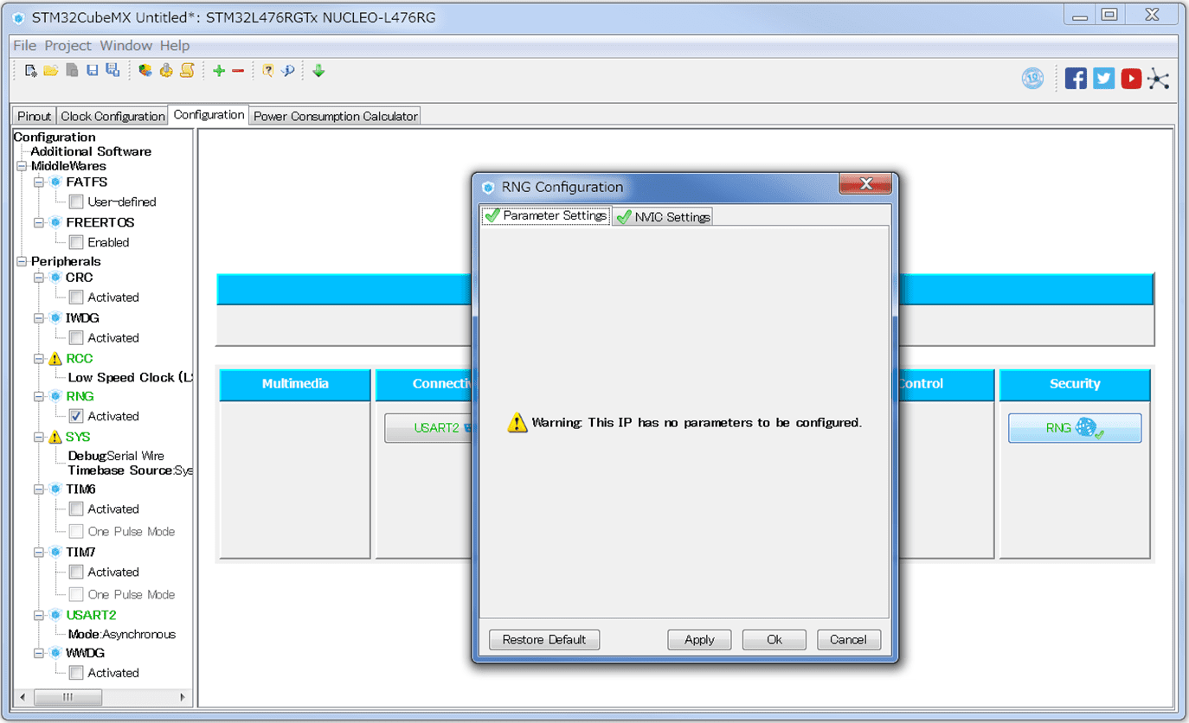Open the Clock Configuration tab
The width and height of the screenshot is (1189, 723).
[112, 116]
